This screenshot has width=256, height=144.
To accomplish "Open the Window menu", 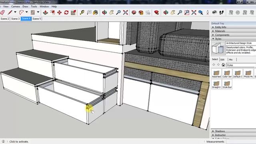I will tap(44, 6).
